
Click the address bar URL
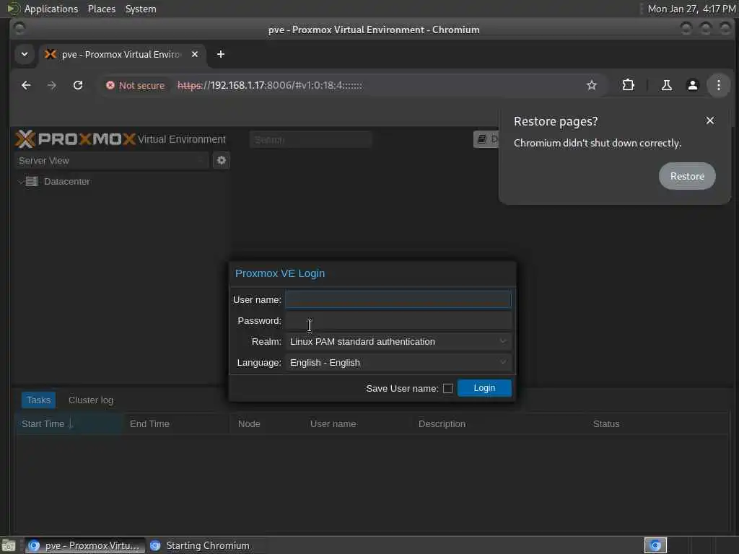click(x=270, y=85)
